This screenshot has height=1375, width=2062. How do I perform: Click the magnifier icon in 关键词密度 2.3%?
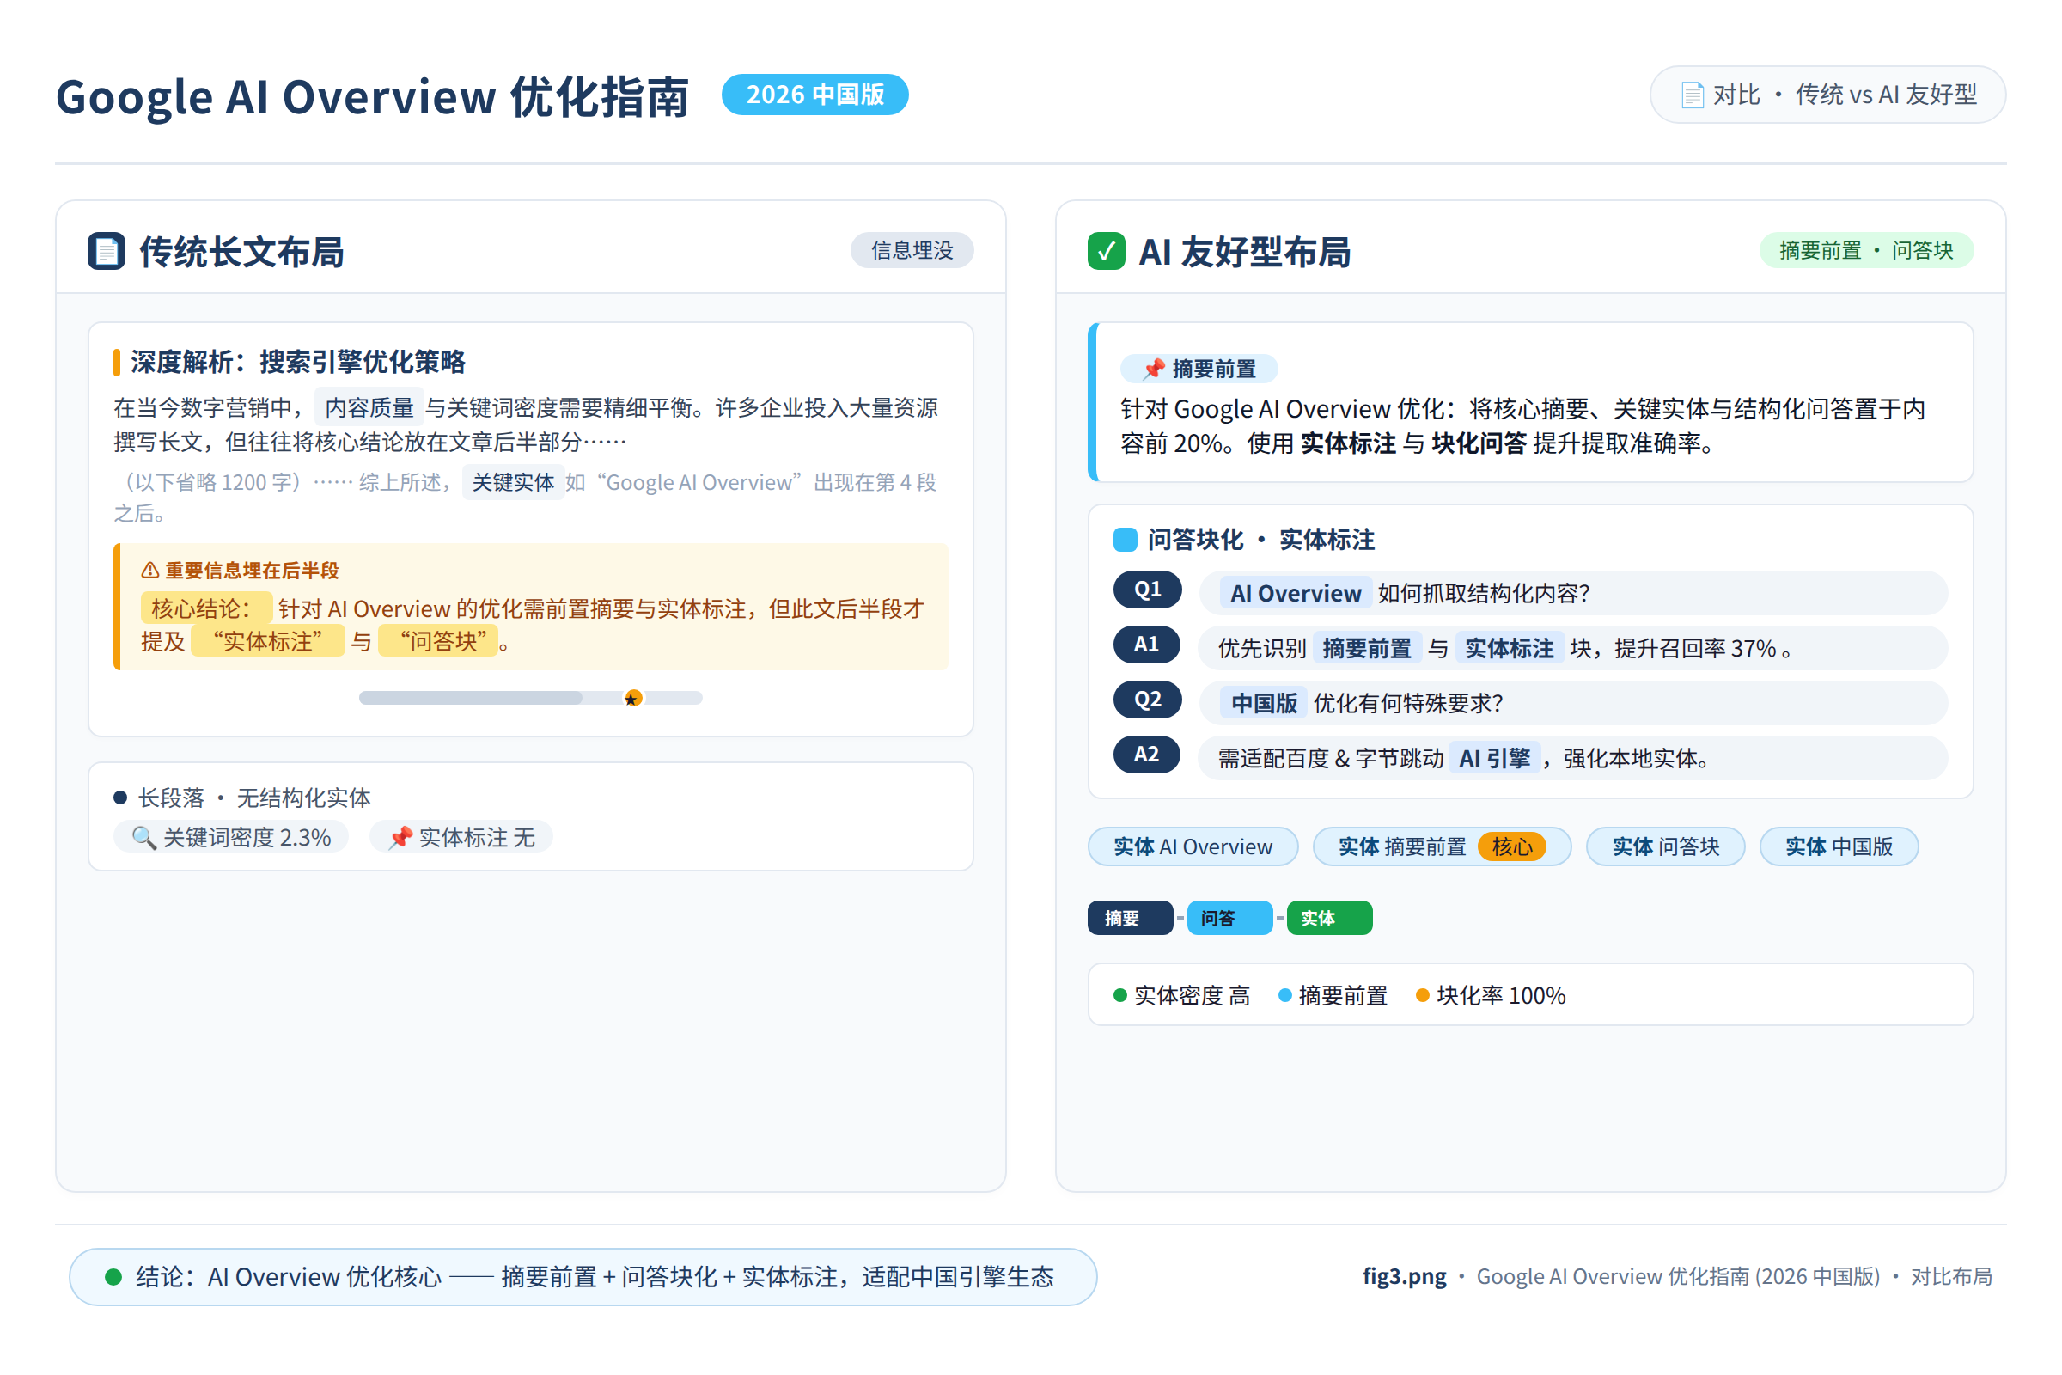(x=143, y=837)
